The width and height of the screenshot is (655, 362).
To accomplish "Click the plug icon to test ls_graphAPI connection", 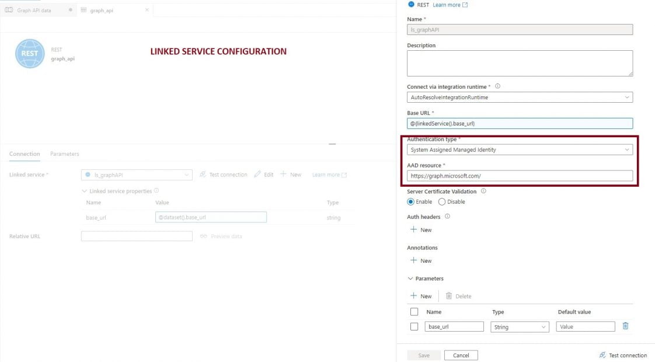I will click(x=203, y=174).
